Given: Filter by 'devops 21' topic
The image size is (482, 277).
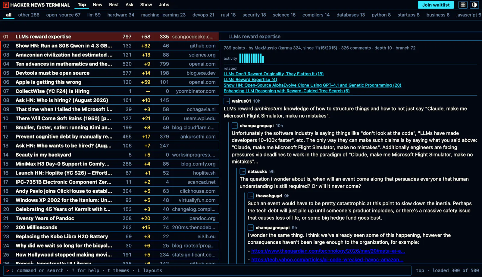Looking at the screenshot, I should [203, 15].
